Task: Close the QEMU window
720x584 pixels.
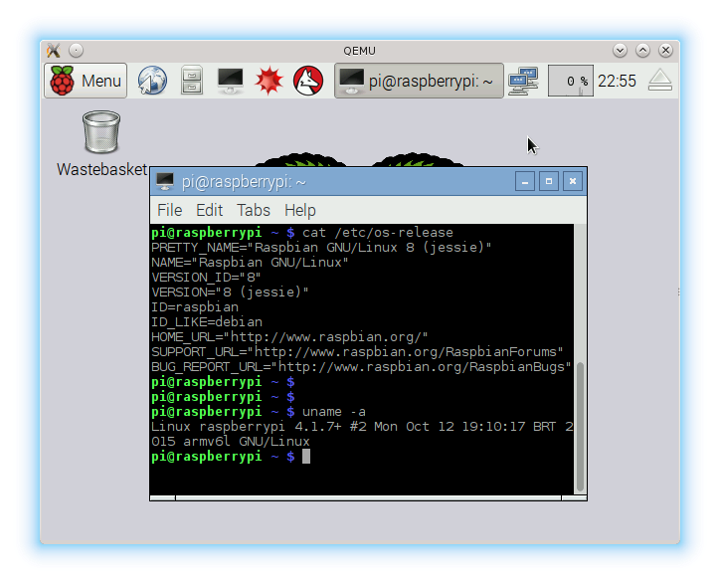Action: point(666,50)
